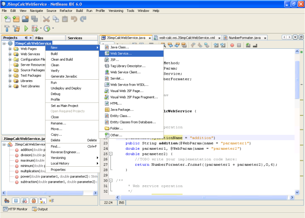The height and width of the screenshot is (218, 305).
Task: Click the Cut scissors icon
Action: coord(46,19)
